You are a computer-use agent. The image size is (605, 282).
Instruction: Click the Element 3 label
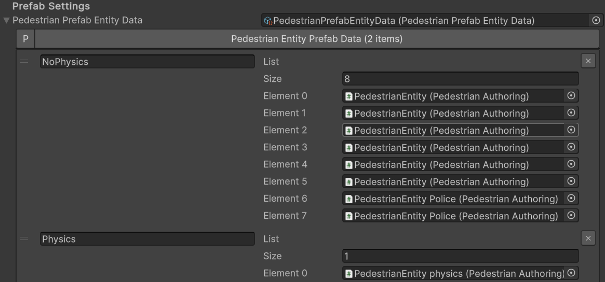pos(285,147)
